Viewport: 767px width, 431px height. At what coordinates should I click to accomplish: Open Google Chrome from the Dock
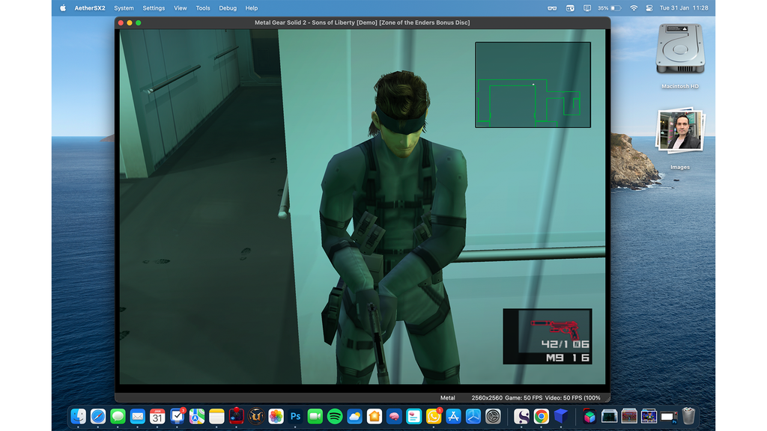pos(542,417)
